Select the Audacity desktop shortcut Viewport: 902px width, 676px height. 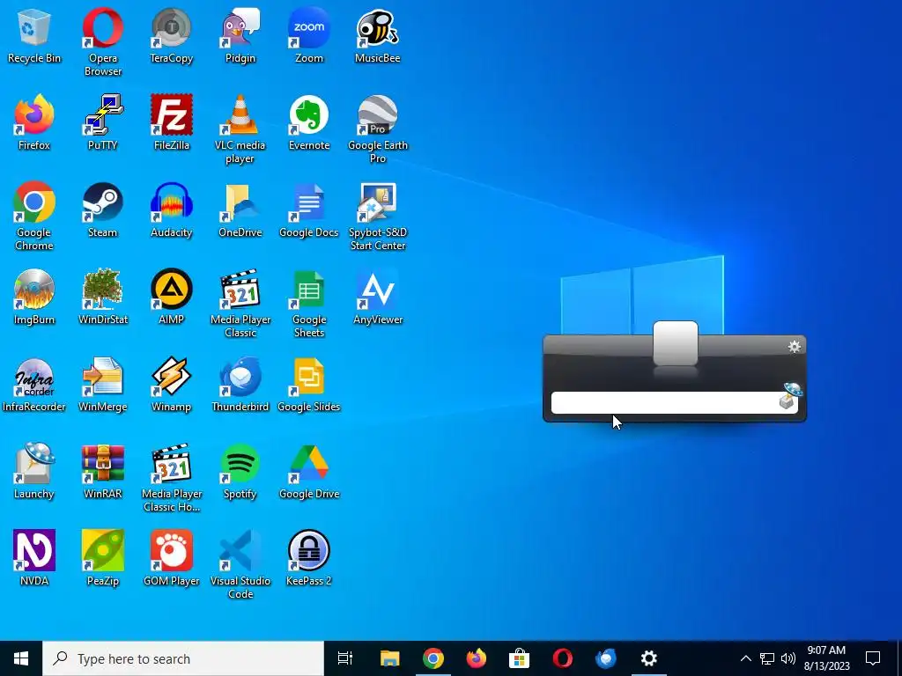[x=172, y=209]
